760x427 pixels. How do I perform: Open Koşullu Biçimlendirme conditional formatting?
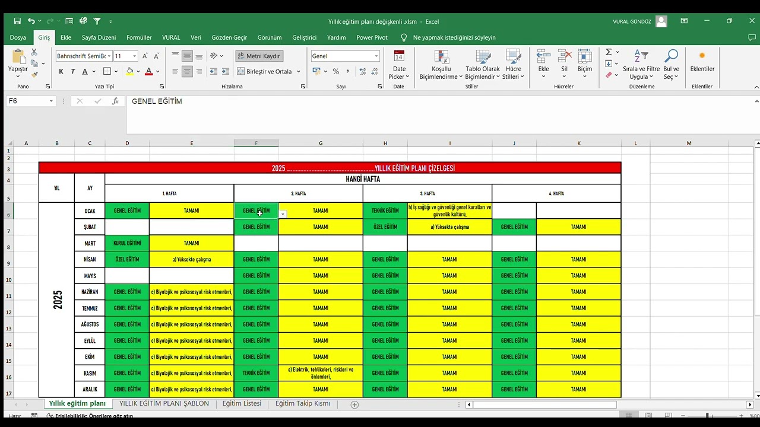click(x=441, y=64)
